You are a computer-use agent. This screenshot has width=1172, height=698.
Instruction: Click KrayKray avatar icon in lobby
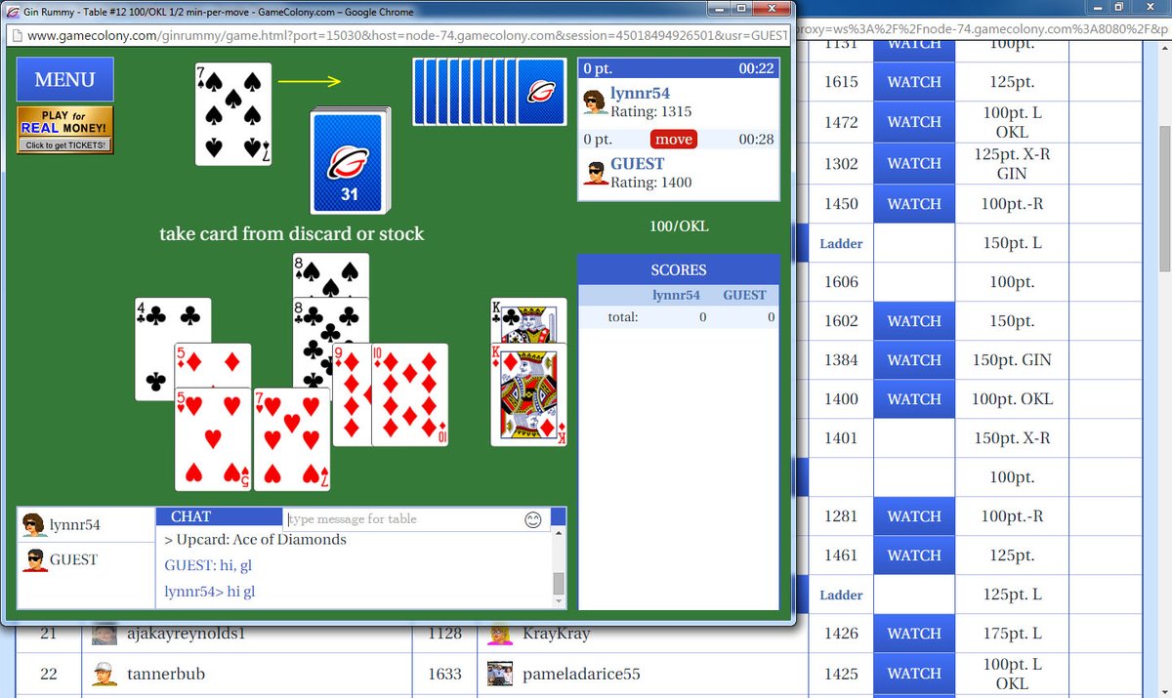click(x=500, y=636)
